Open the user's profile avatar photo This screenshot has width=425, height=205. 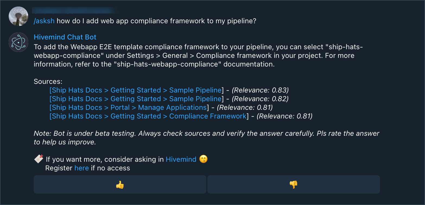click(18, 16)
